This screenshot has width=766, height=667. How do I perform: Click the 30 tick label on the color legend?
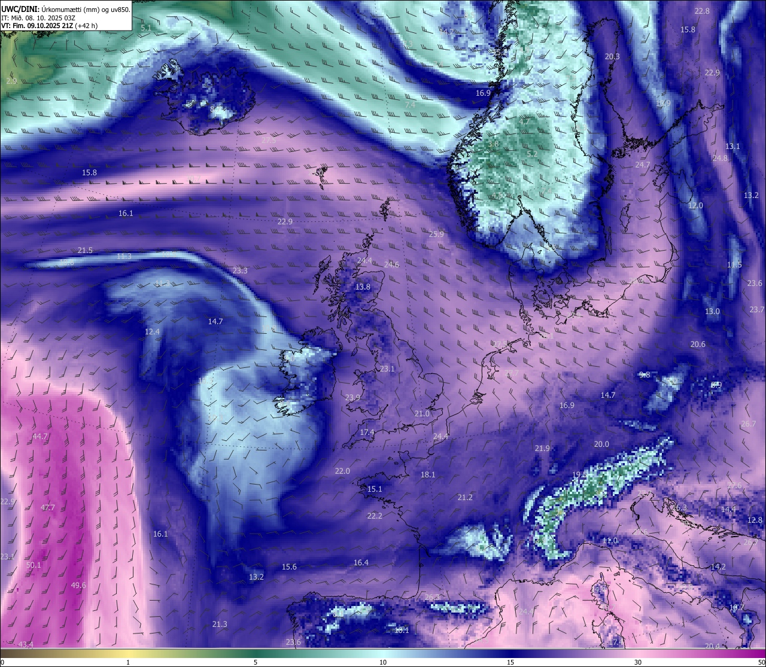point(638,662)
